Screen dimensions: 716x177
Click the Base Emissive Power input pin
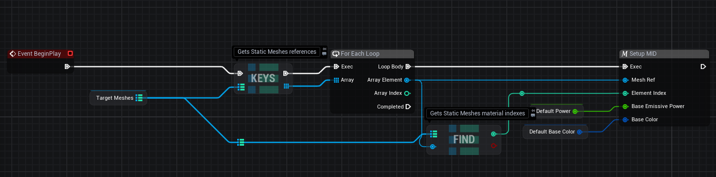[625, 106]
